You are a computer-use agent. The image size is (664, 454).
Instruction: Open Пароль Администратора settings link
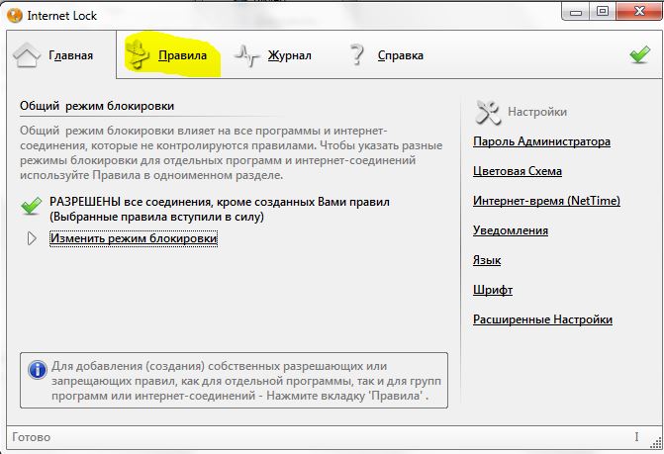click(x=541, y=141)
